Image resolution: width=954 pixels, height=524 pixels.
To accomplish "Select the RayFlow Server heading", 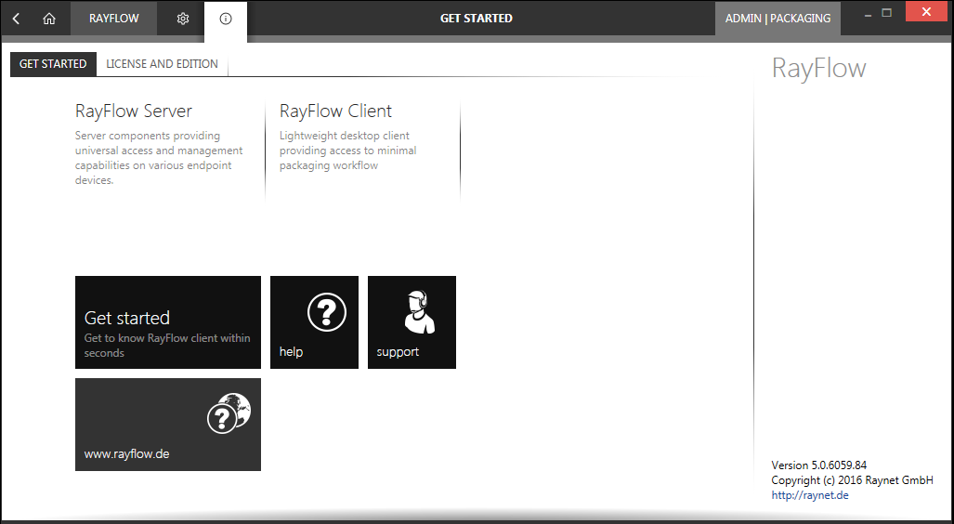I will coord(133,111).
